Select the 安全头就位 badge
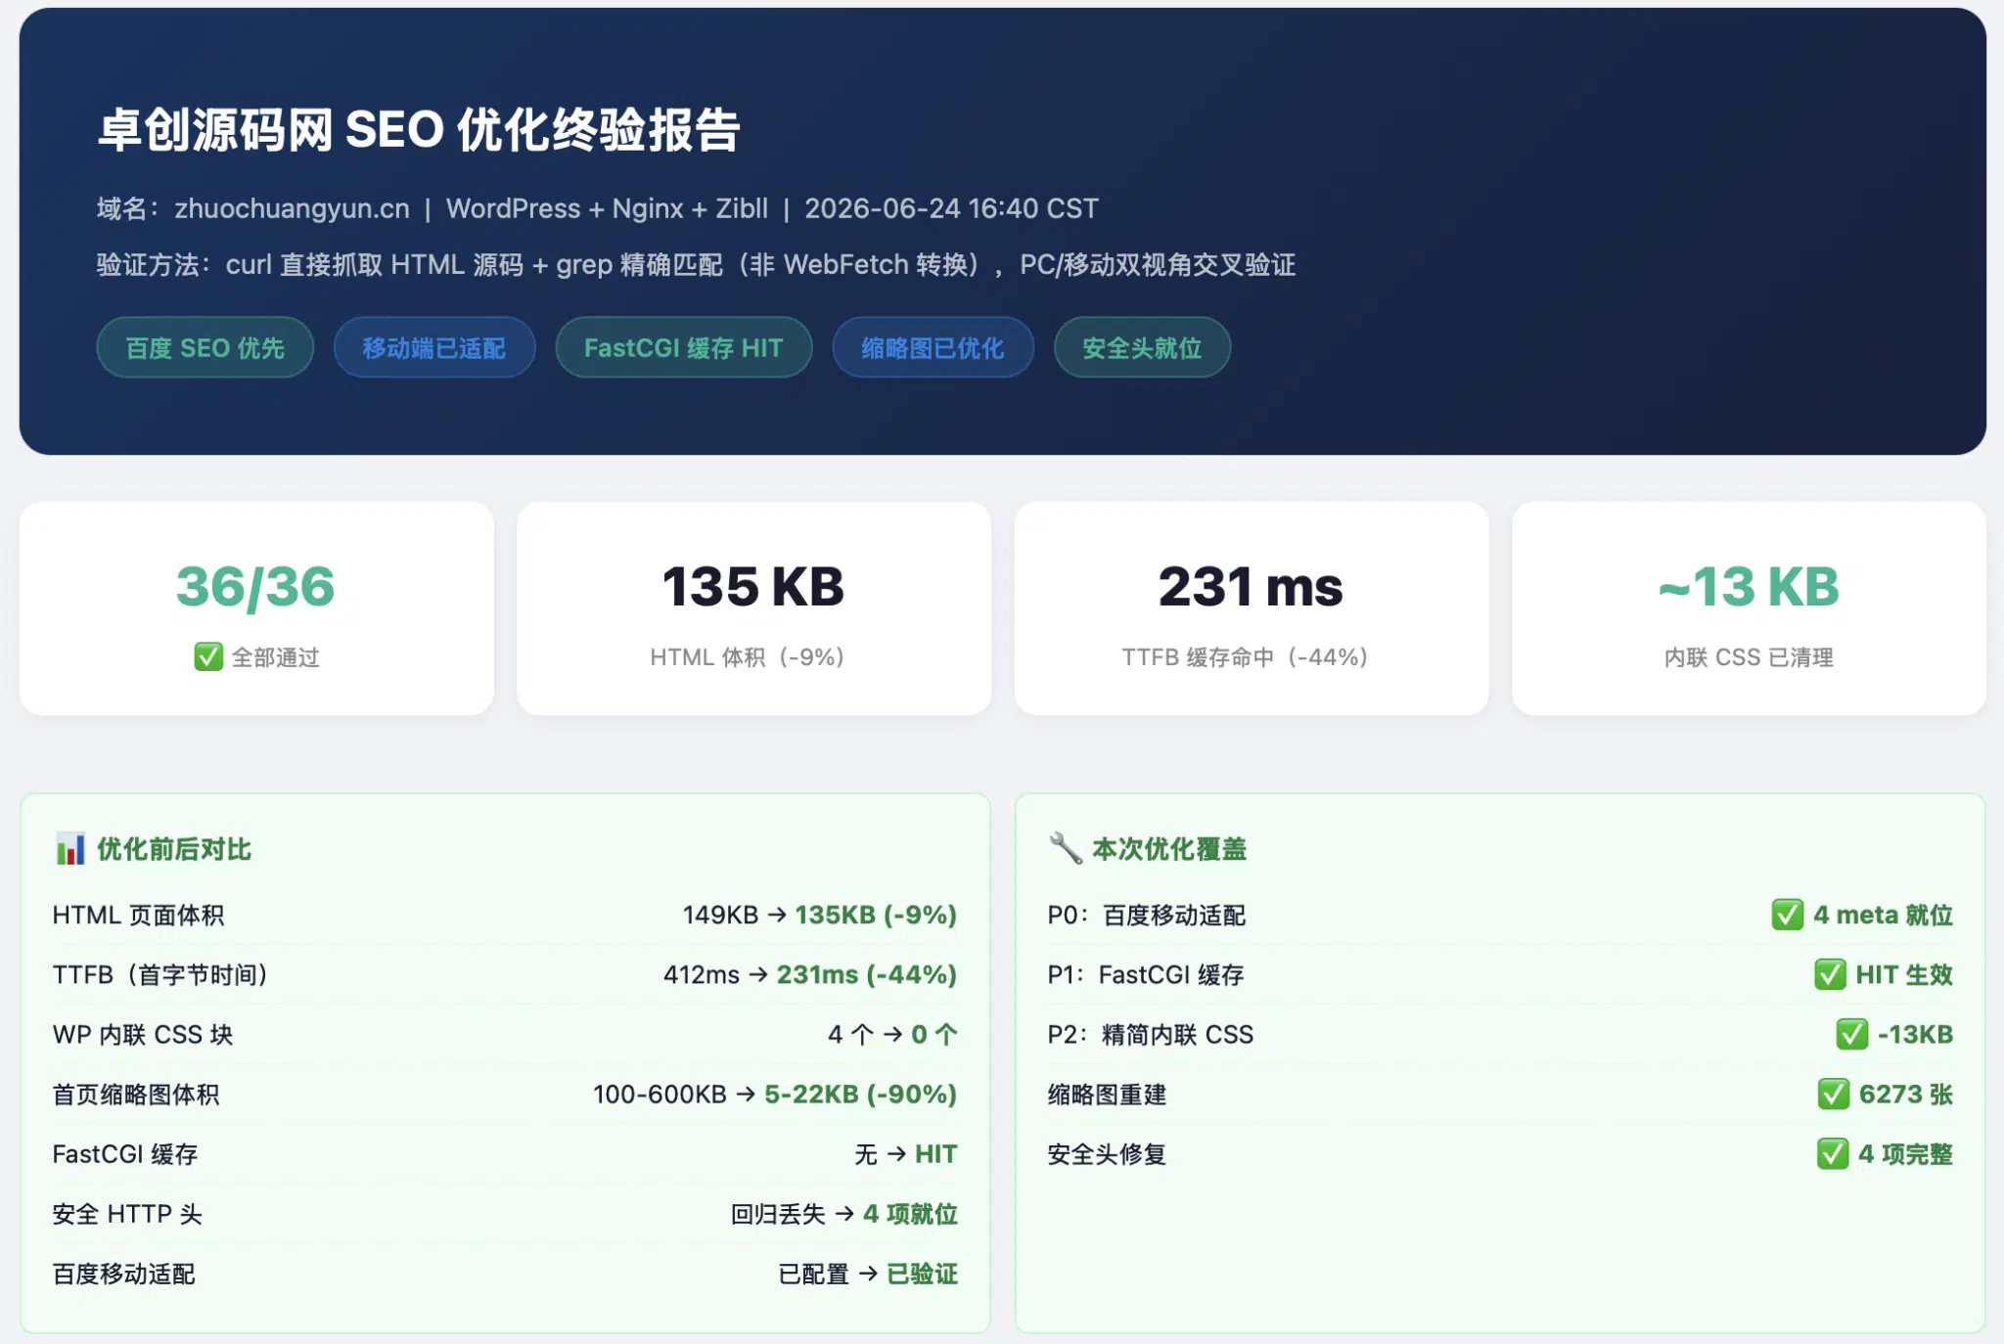The image size is (2004, 1344). point(1142,347)
